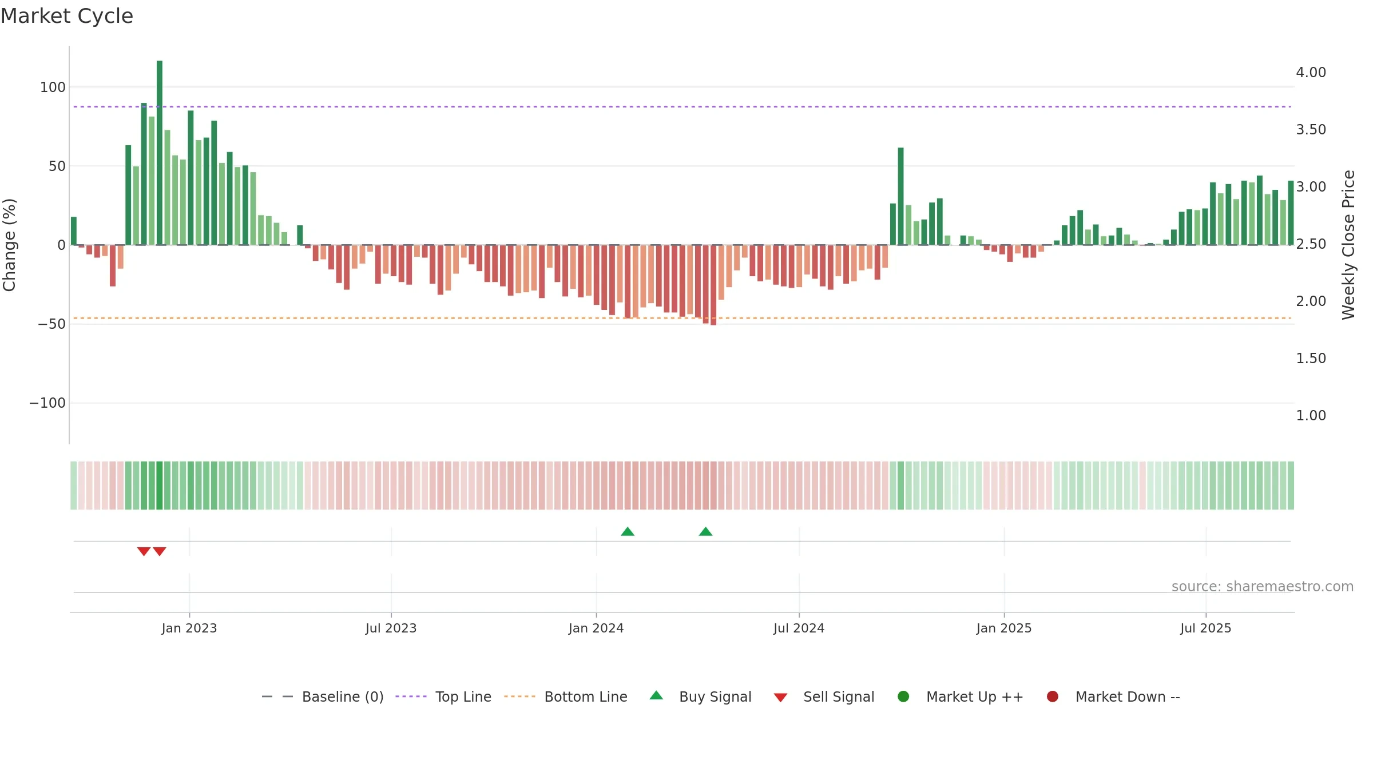Click the 100 tick on the left axis
Screen dimensions: 1373x772
[53, 87]
